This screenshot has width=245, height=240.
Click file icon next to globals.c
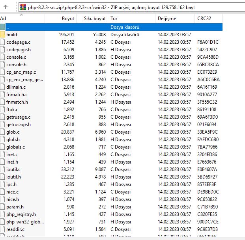point(2,147)
